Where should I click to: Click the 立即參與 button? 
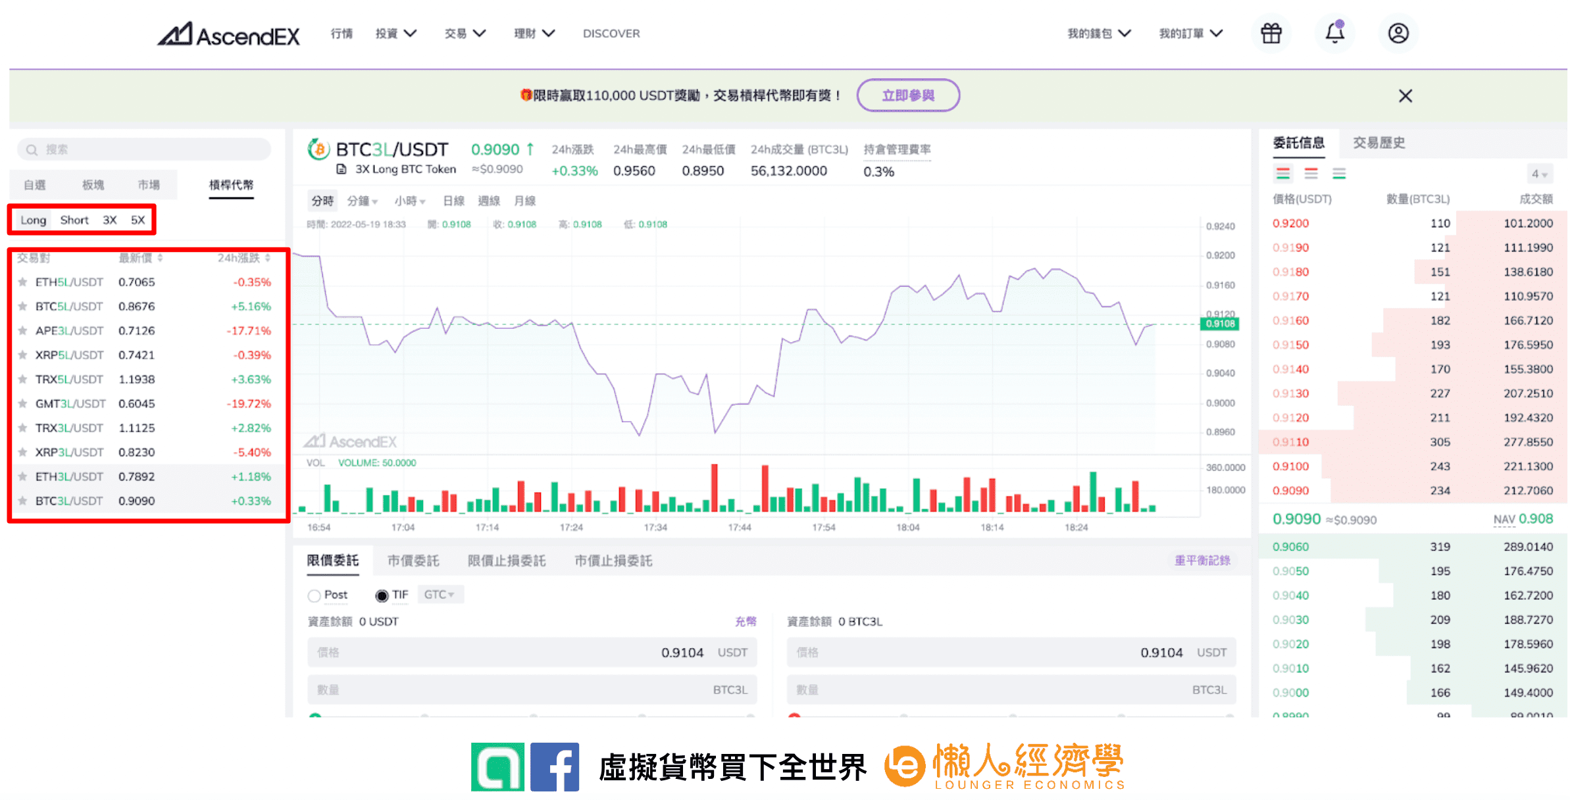[908, 96]
